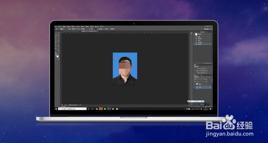
Task: Open the blending mode dropdown in the options bar
Action: 76,29
